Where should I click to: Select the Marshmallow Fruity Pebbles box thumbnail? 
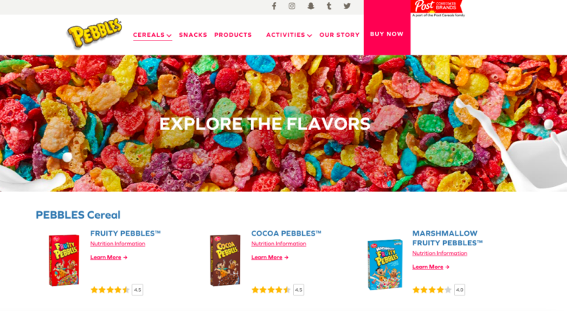point(385,264)
